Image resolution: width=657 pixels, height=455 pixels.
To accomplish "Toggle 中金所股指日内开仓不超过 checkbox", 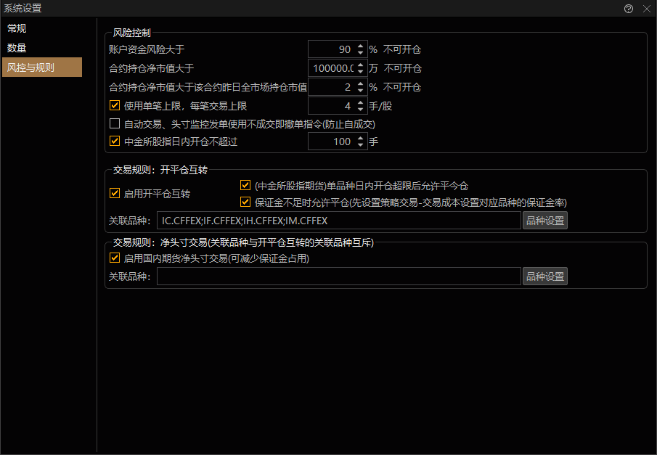I will pos(115,142).
